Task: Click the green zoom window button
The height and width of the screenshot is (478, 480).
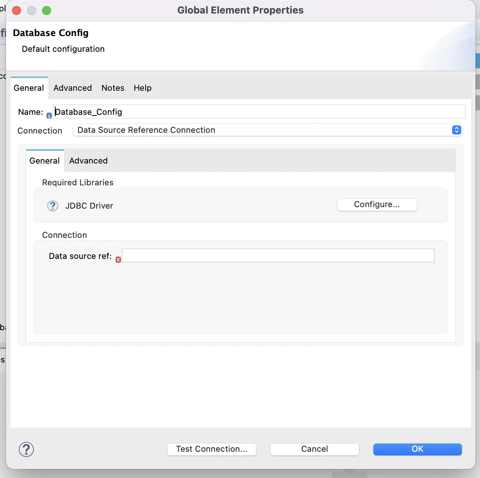Action: (47, 11)
